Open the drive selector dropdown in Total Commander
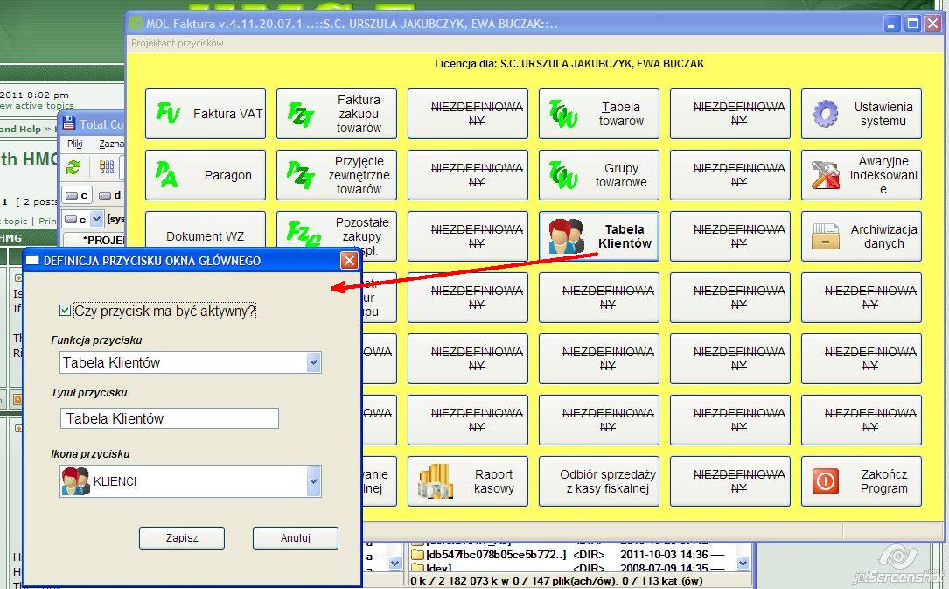The image size is (949, 589). click(x=96, y=219)
